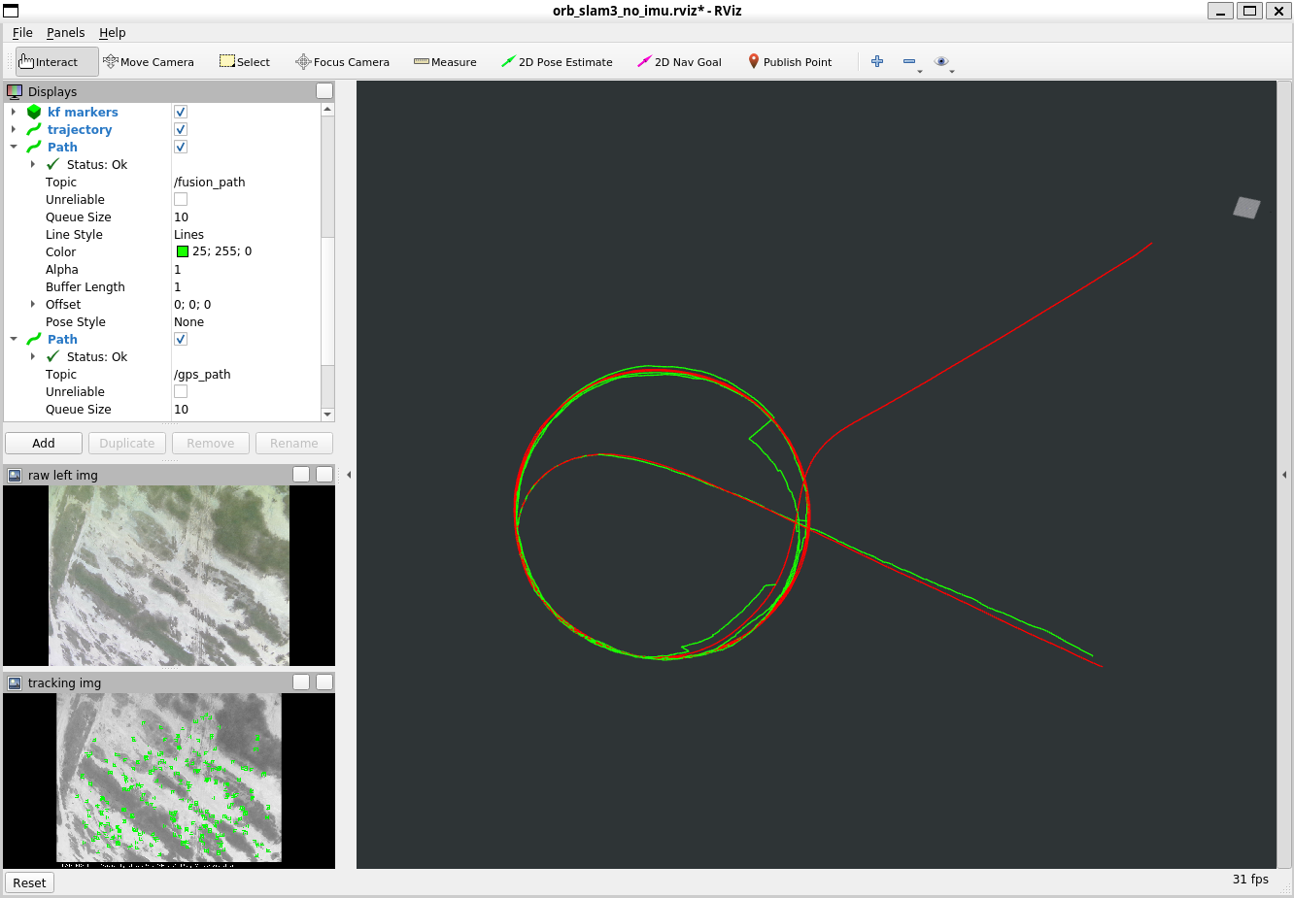Enable Unreliable for the /gps_path Path
1294x898 pixels.
pyautogui.click(x=181, y=391)
